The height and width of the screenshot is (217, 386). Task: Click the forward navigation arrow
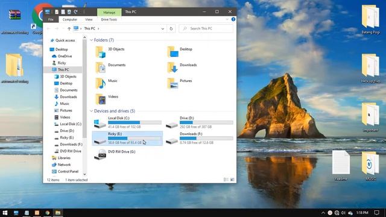click(x=56, y=28)
